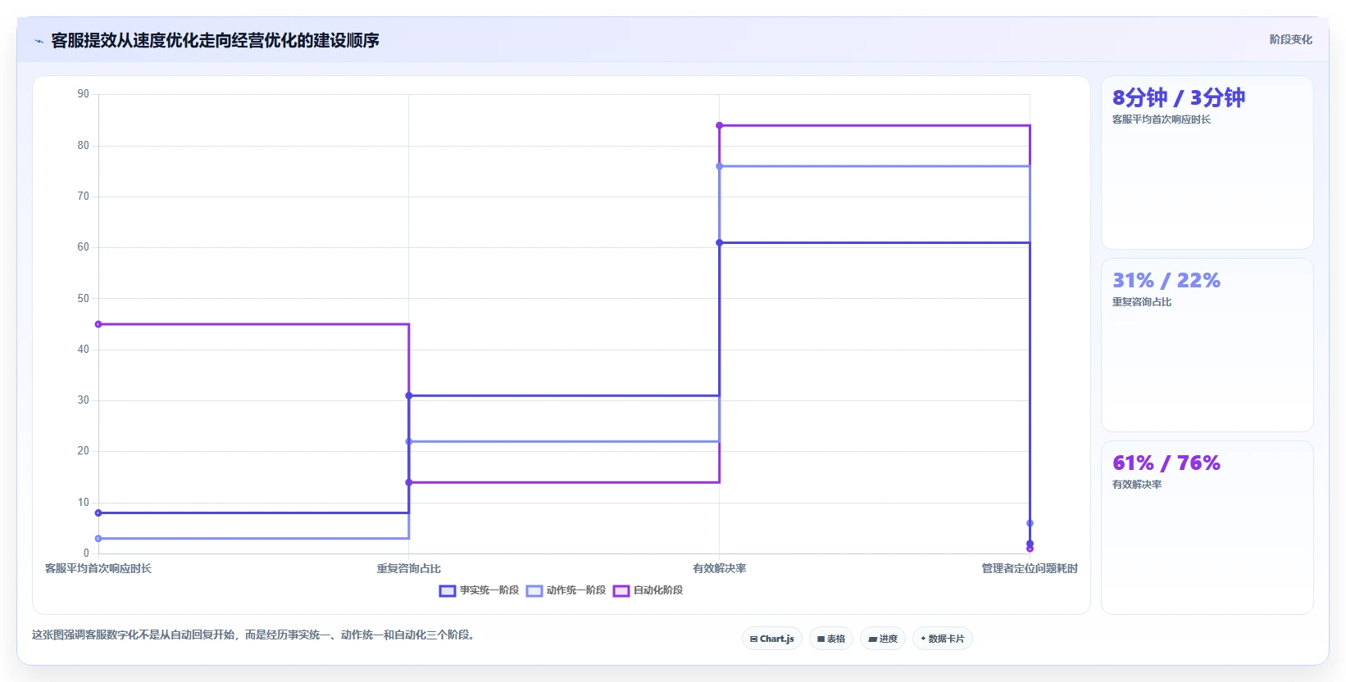Toggle the 事实统一阶段 legend item
This screenshot has height=682, width=1346.
click(x=480, y=590)
